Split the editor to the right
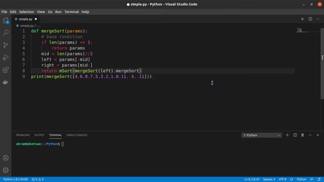The height and width of the screenshot is (182, 324). (x=310, y=19)
